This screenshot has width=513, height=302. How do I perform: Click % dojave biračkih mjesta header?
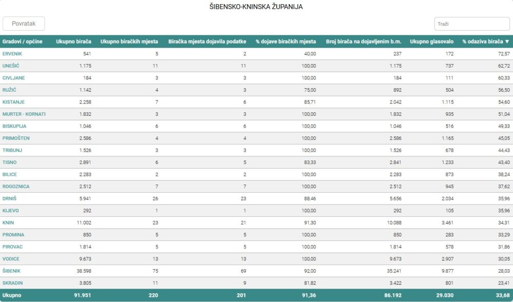(286, 42)
